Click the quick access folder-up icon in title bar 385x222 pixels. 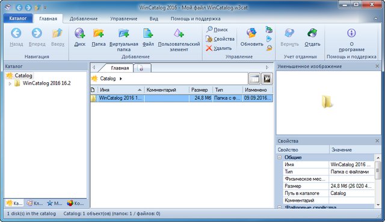pos(37,8)
